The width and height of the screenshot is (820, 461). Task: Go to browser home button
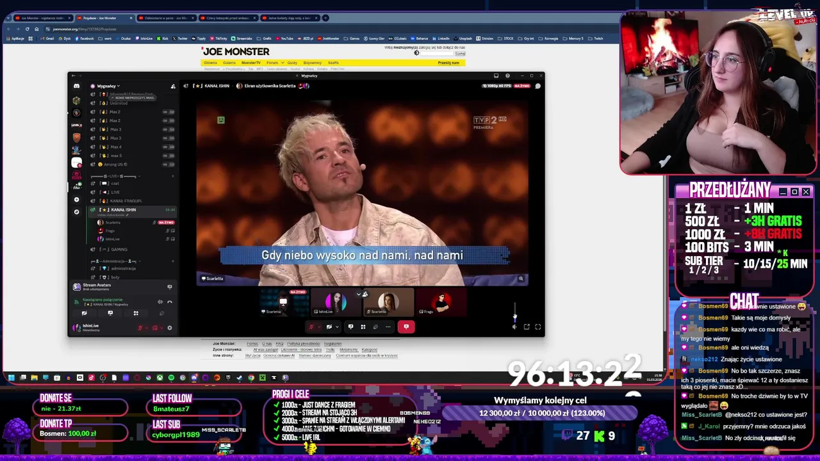pyautogui.click(x=37, y=29)
